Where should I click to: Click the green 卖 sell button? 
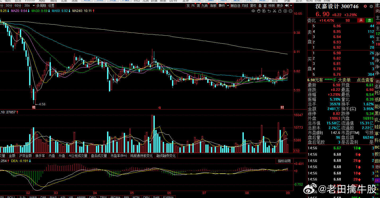(369, 20)
